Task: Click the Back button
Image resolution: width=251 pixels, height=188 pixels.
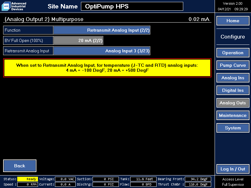Action: pyautogui.click(x=20, y=166)
